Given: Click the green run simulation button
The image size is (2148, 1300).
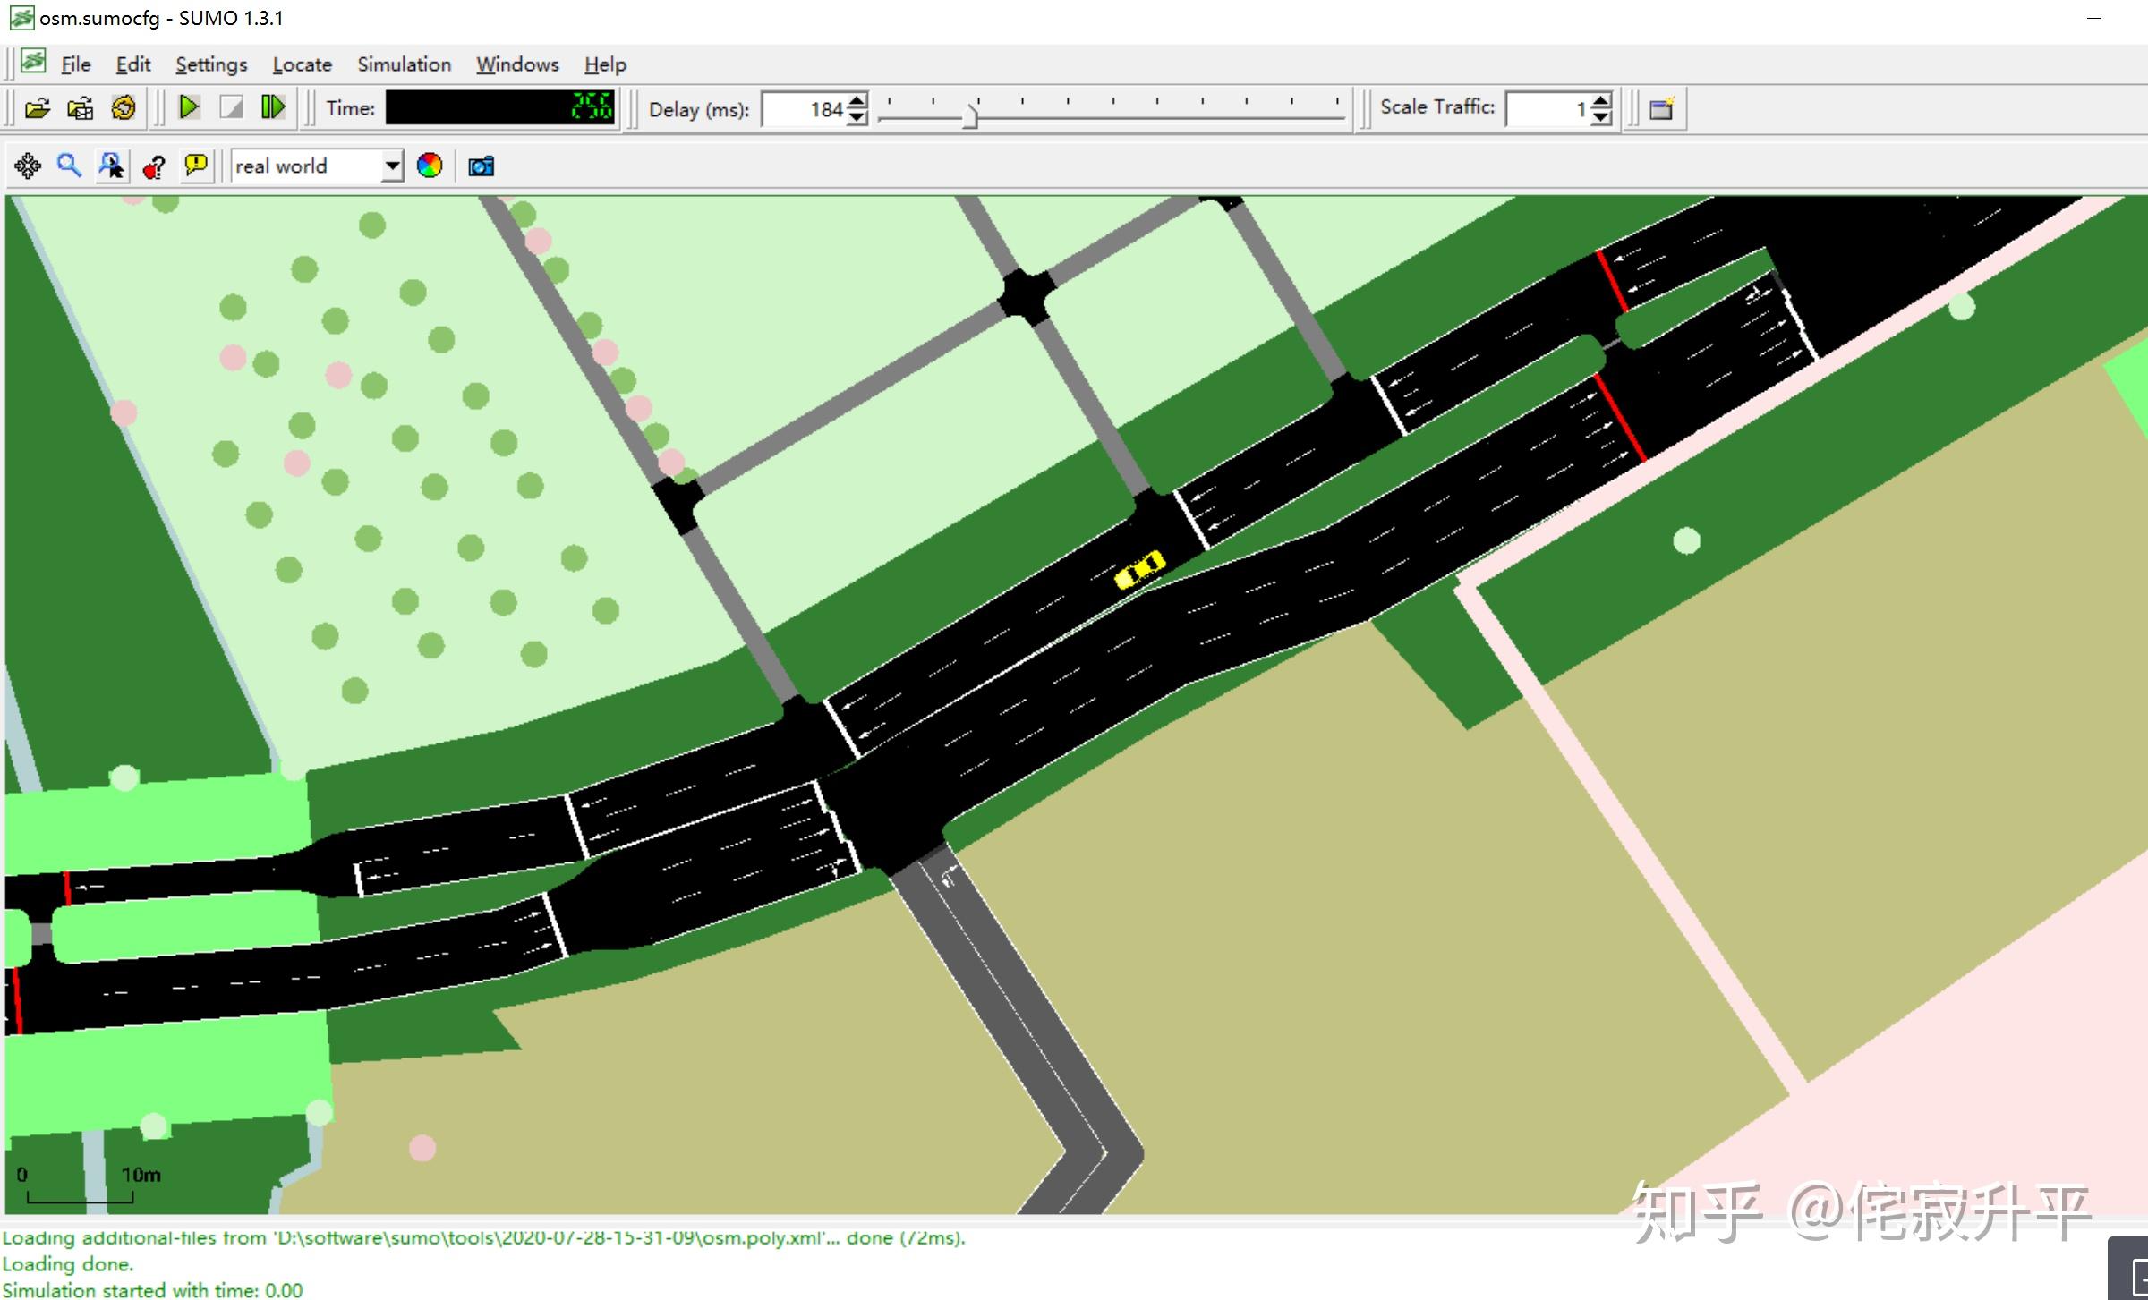Looking at the screenshot, I should (x=189, y=108).
